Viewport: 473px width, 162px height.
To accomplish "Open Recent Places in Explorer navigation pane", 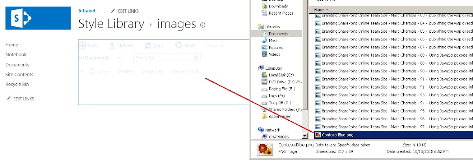I will [x=281, y=13].
